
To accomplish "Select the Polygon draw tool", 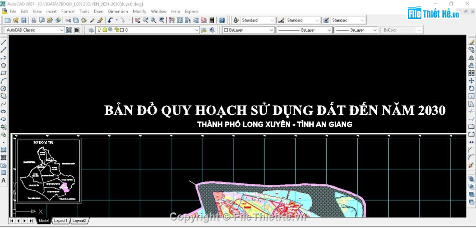I will pyautogui.click(x=4, y=65).
